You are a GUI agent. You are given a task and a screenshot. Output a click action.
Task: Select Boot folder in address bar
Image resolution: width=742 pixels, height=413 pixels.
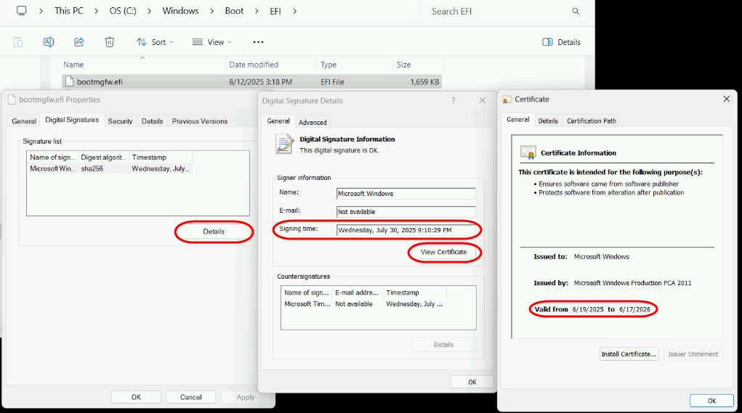tap(234, 10)
